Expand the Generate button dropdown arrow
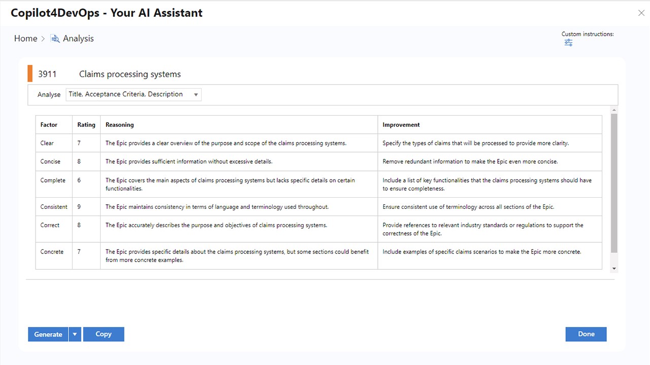Screen dimensions: 650x365 [x=75, y=335]
